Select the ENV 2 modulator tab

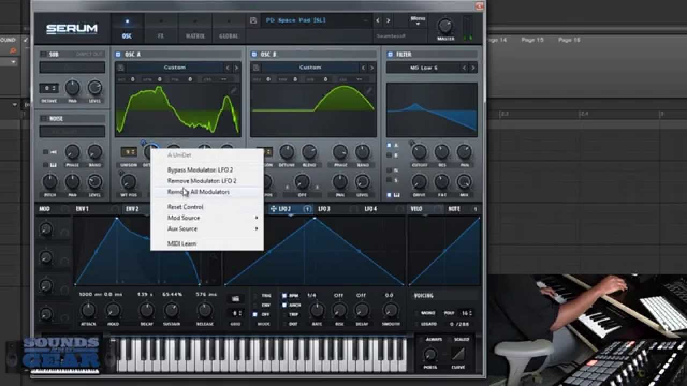click(x=132, y=209)
